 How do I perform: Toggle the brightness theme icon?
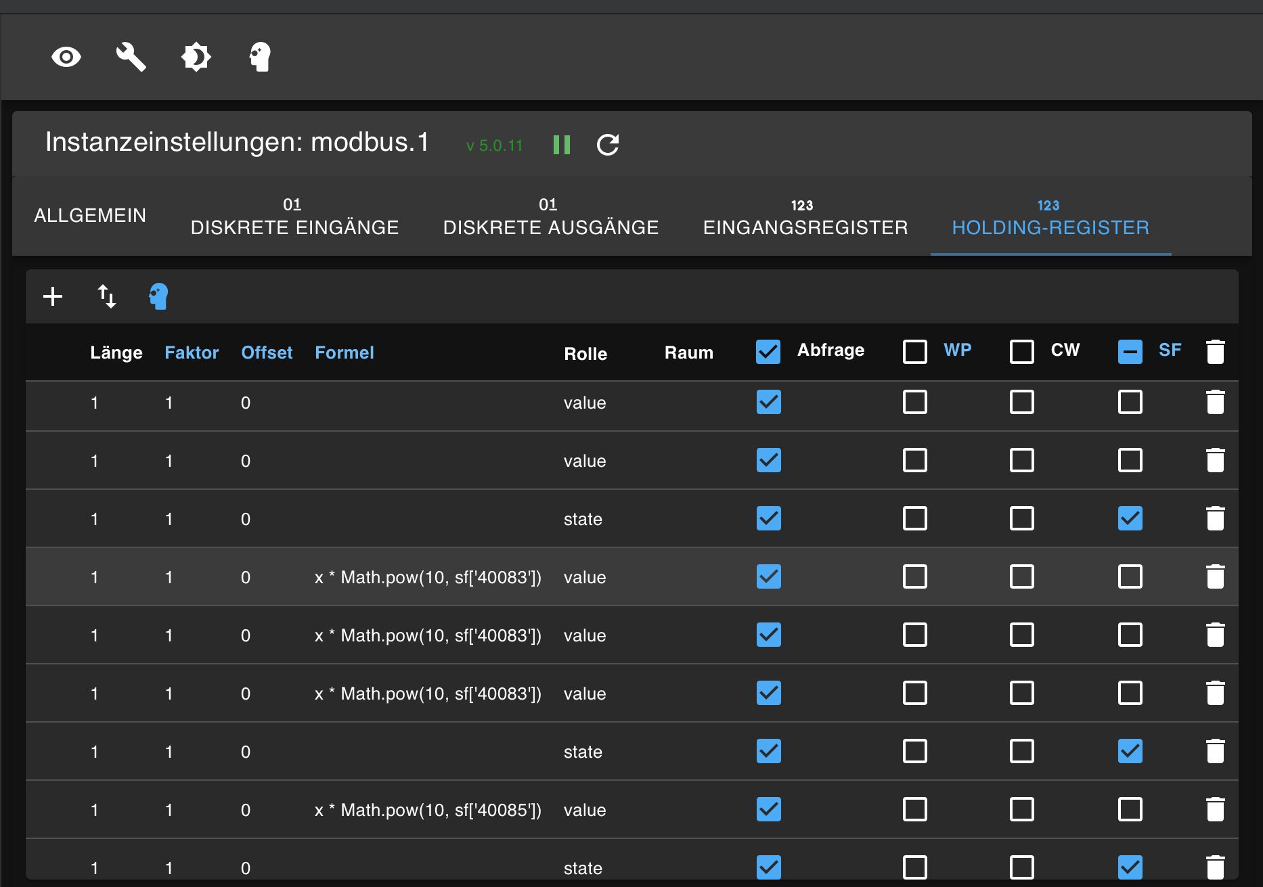click(196, 57)
